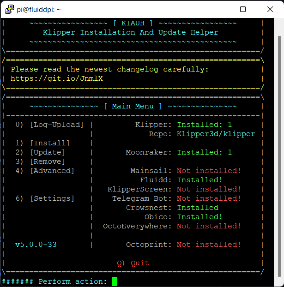The image size is (284, 287).
Task: Click the OctoEverywhere 'Not installed!' status
Action: tap(209, 226)
